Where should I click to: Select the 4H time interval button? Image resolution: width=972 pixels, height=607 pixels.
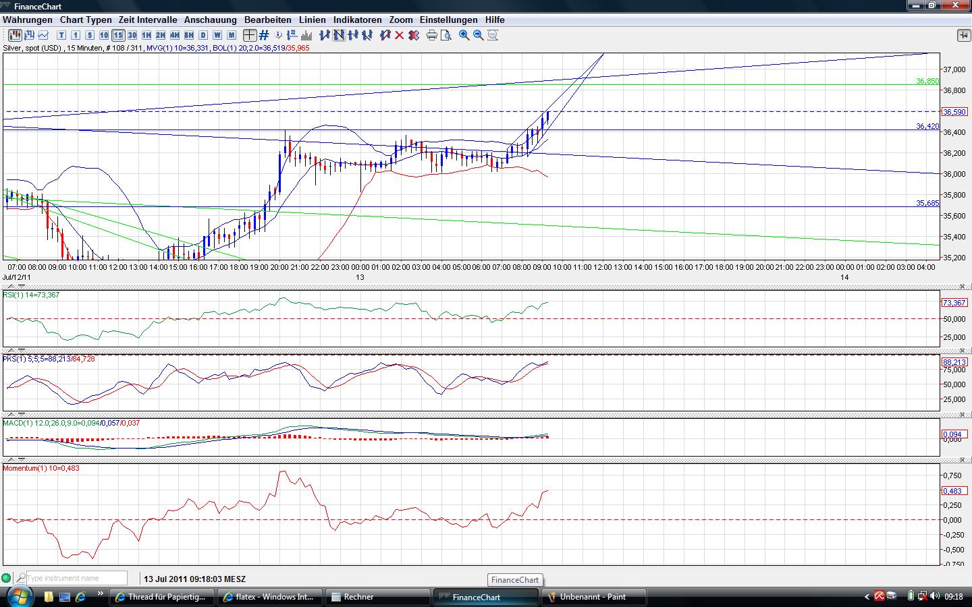pos(175,35)
